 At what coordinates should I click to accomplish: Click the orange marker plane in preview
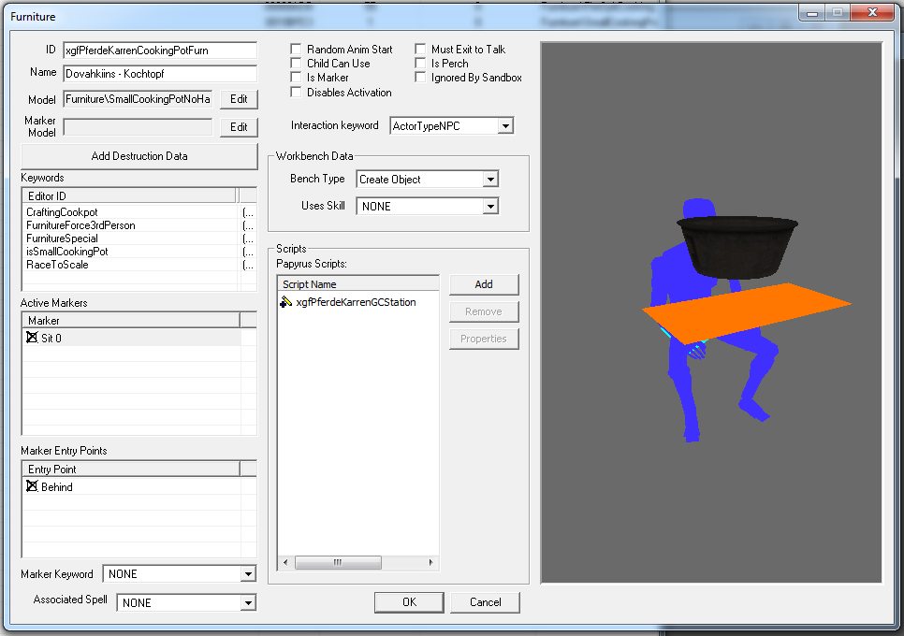pyautogui.click(x=749, y=311)
